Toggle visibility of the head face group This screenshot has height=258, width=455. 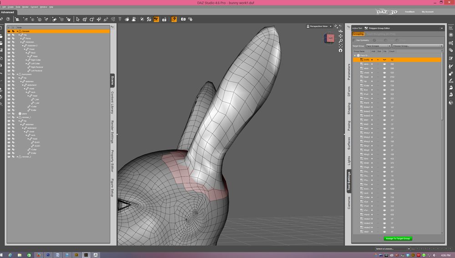point(384,77)
